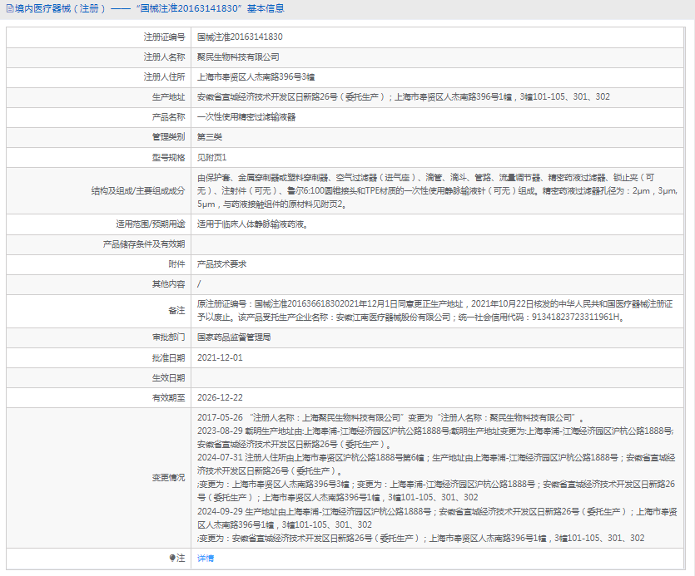695x576 pixels.
Task: Select management category value 第三类
Action: coord(209,137)
